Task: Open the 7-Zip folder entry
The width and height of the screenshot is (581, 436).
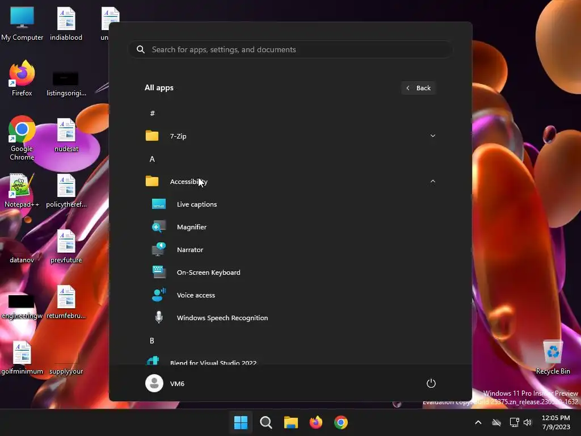Action: (290, 136)
